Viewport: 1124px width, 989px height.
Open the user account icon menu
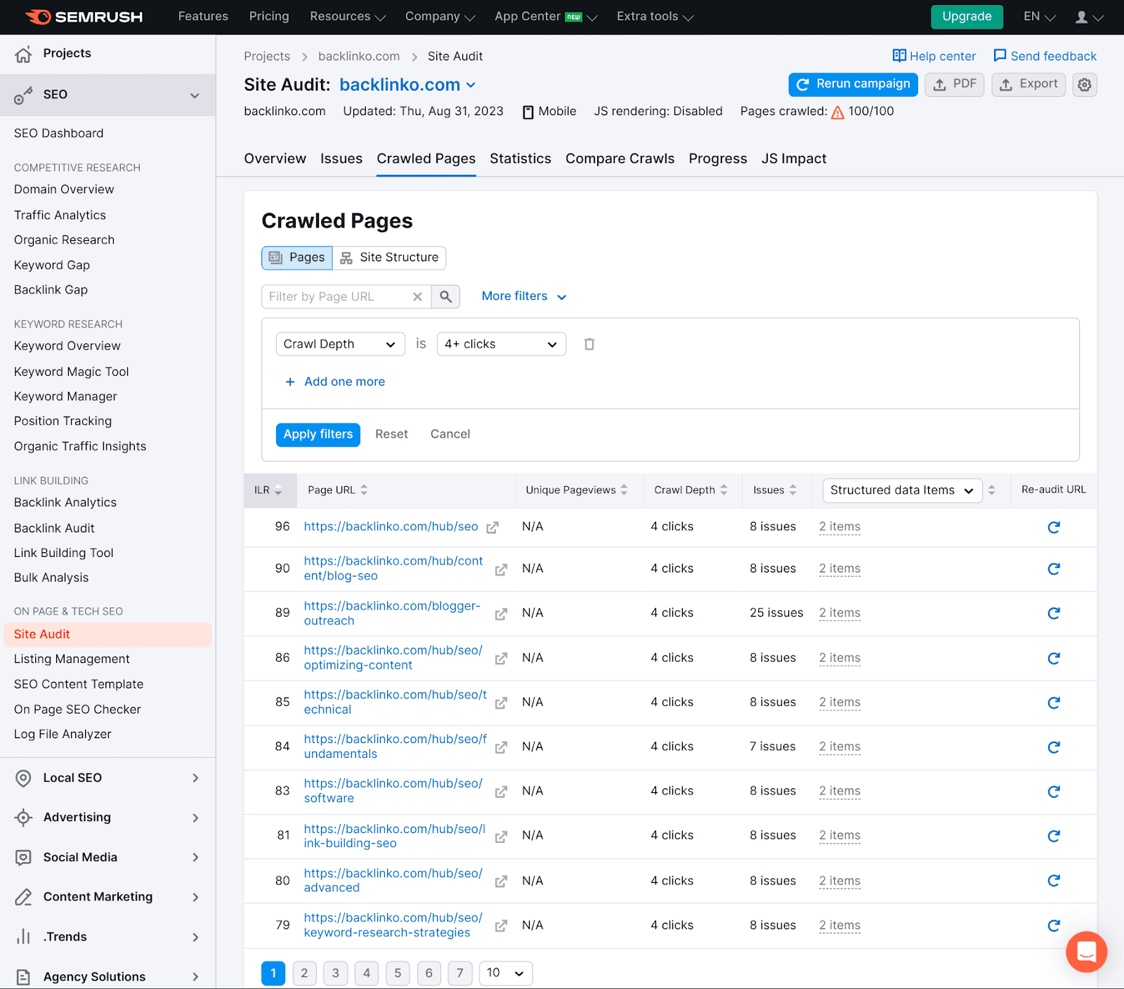[1089, 17]
